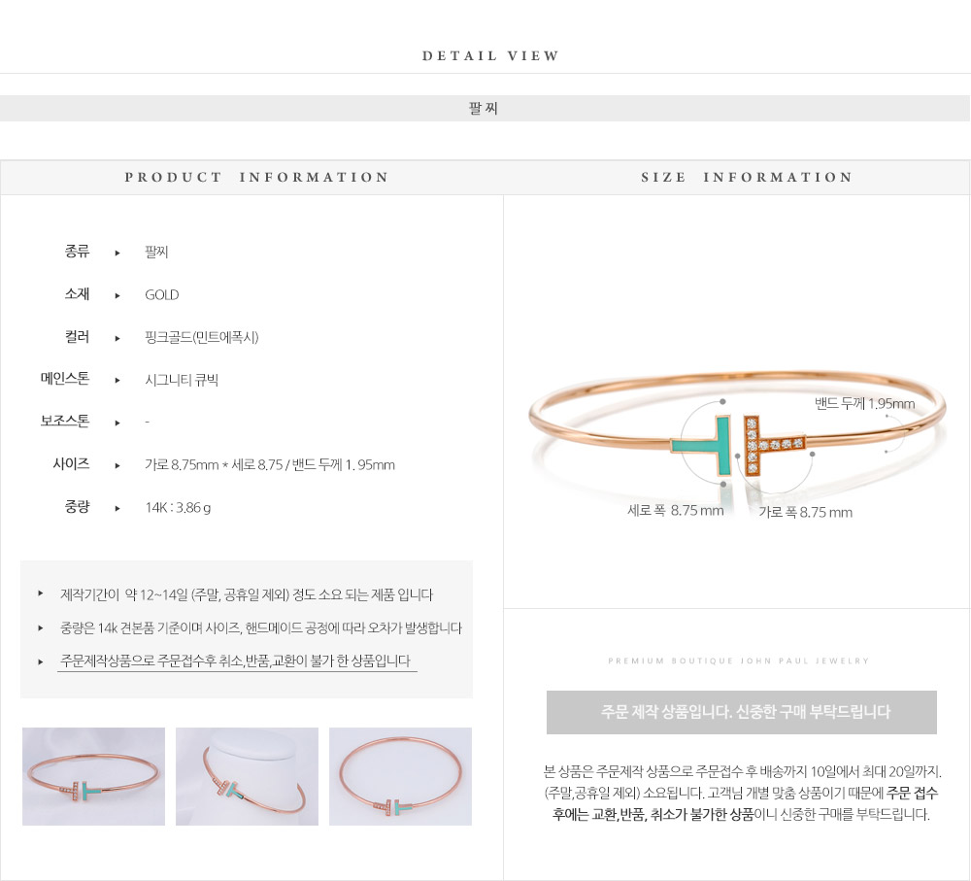971x881 pixels.
Task: Click the mint epoxy T on bracelet
Action: (x=702, y=444)
